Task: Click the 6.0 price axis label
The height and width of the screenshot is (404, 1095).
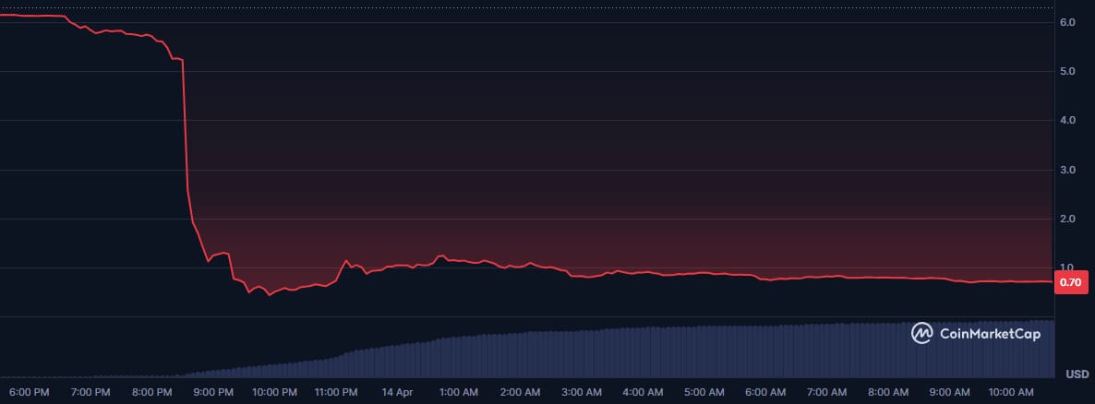Action: (x=1067, y=22)
